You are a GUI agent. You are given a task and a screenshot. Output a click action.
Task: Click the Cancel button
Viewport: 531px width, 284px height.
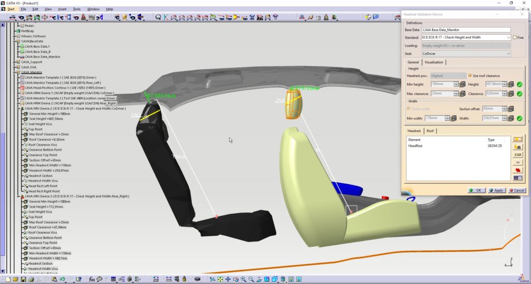click(x=517, y=191)
